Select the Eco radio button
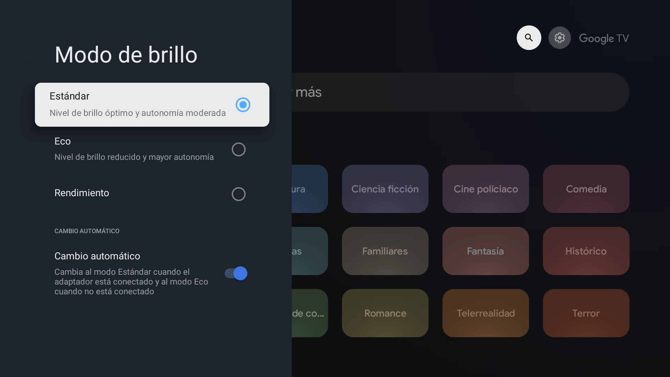 (239, 149)
